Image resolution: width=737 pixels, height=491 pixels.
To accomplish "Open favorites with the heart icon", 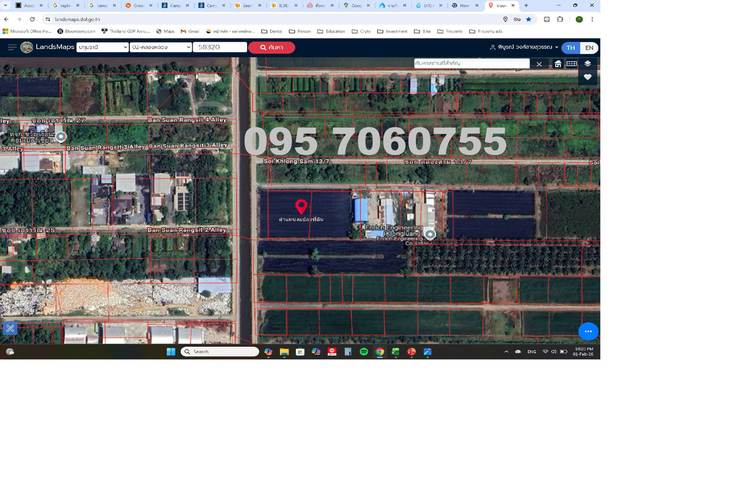I will point(587,77).
